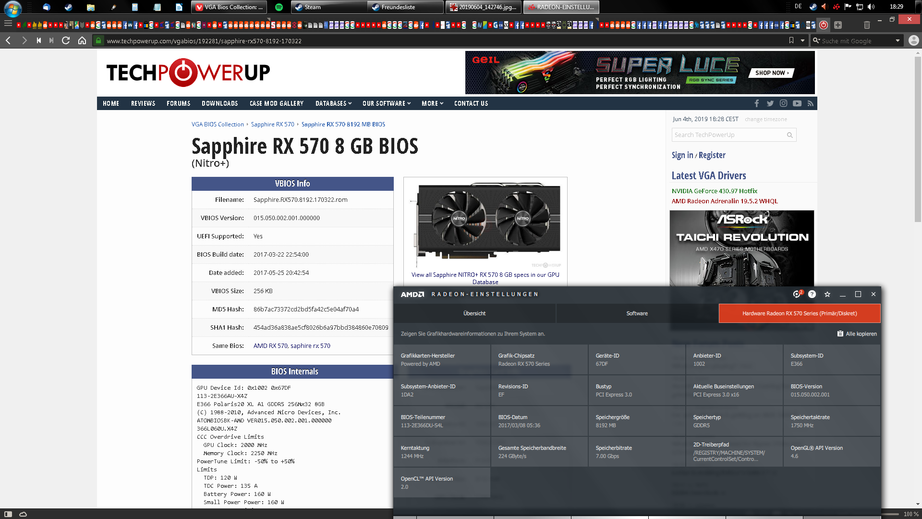Screen dimensions: 922x519
Task: Switch to the Übersicht tab in Radeon settings
Action: click(x=474, y=313)
